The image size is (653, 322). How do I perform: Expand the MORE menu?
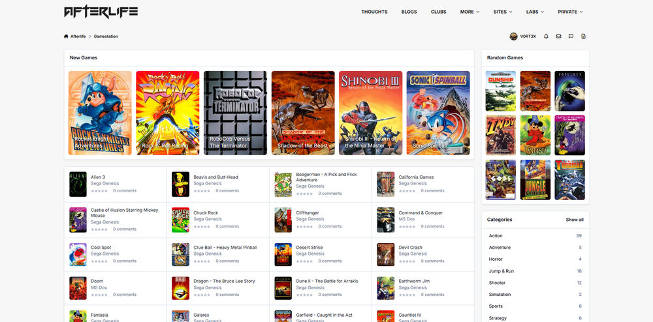[x=470, y=12]
